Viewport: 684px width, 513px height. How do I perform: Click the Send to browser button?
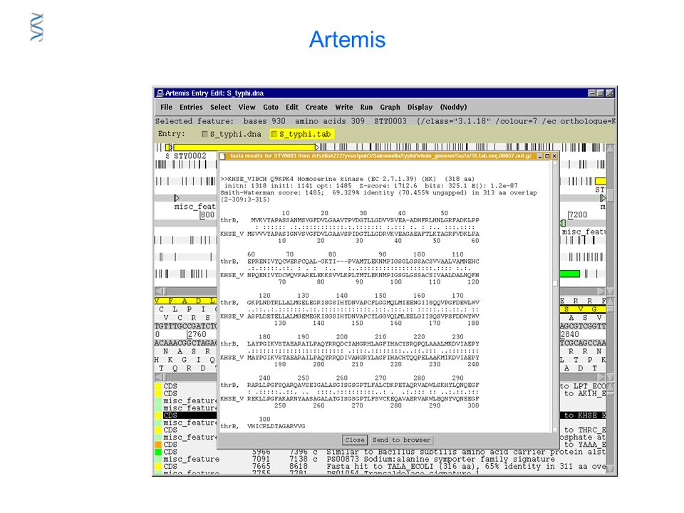(x=401, y=440)
